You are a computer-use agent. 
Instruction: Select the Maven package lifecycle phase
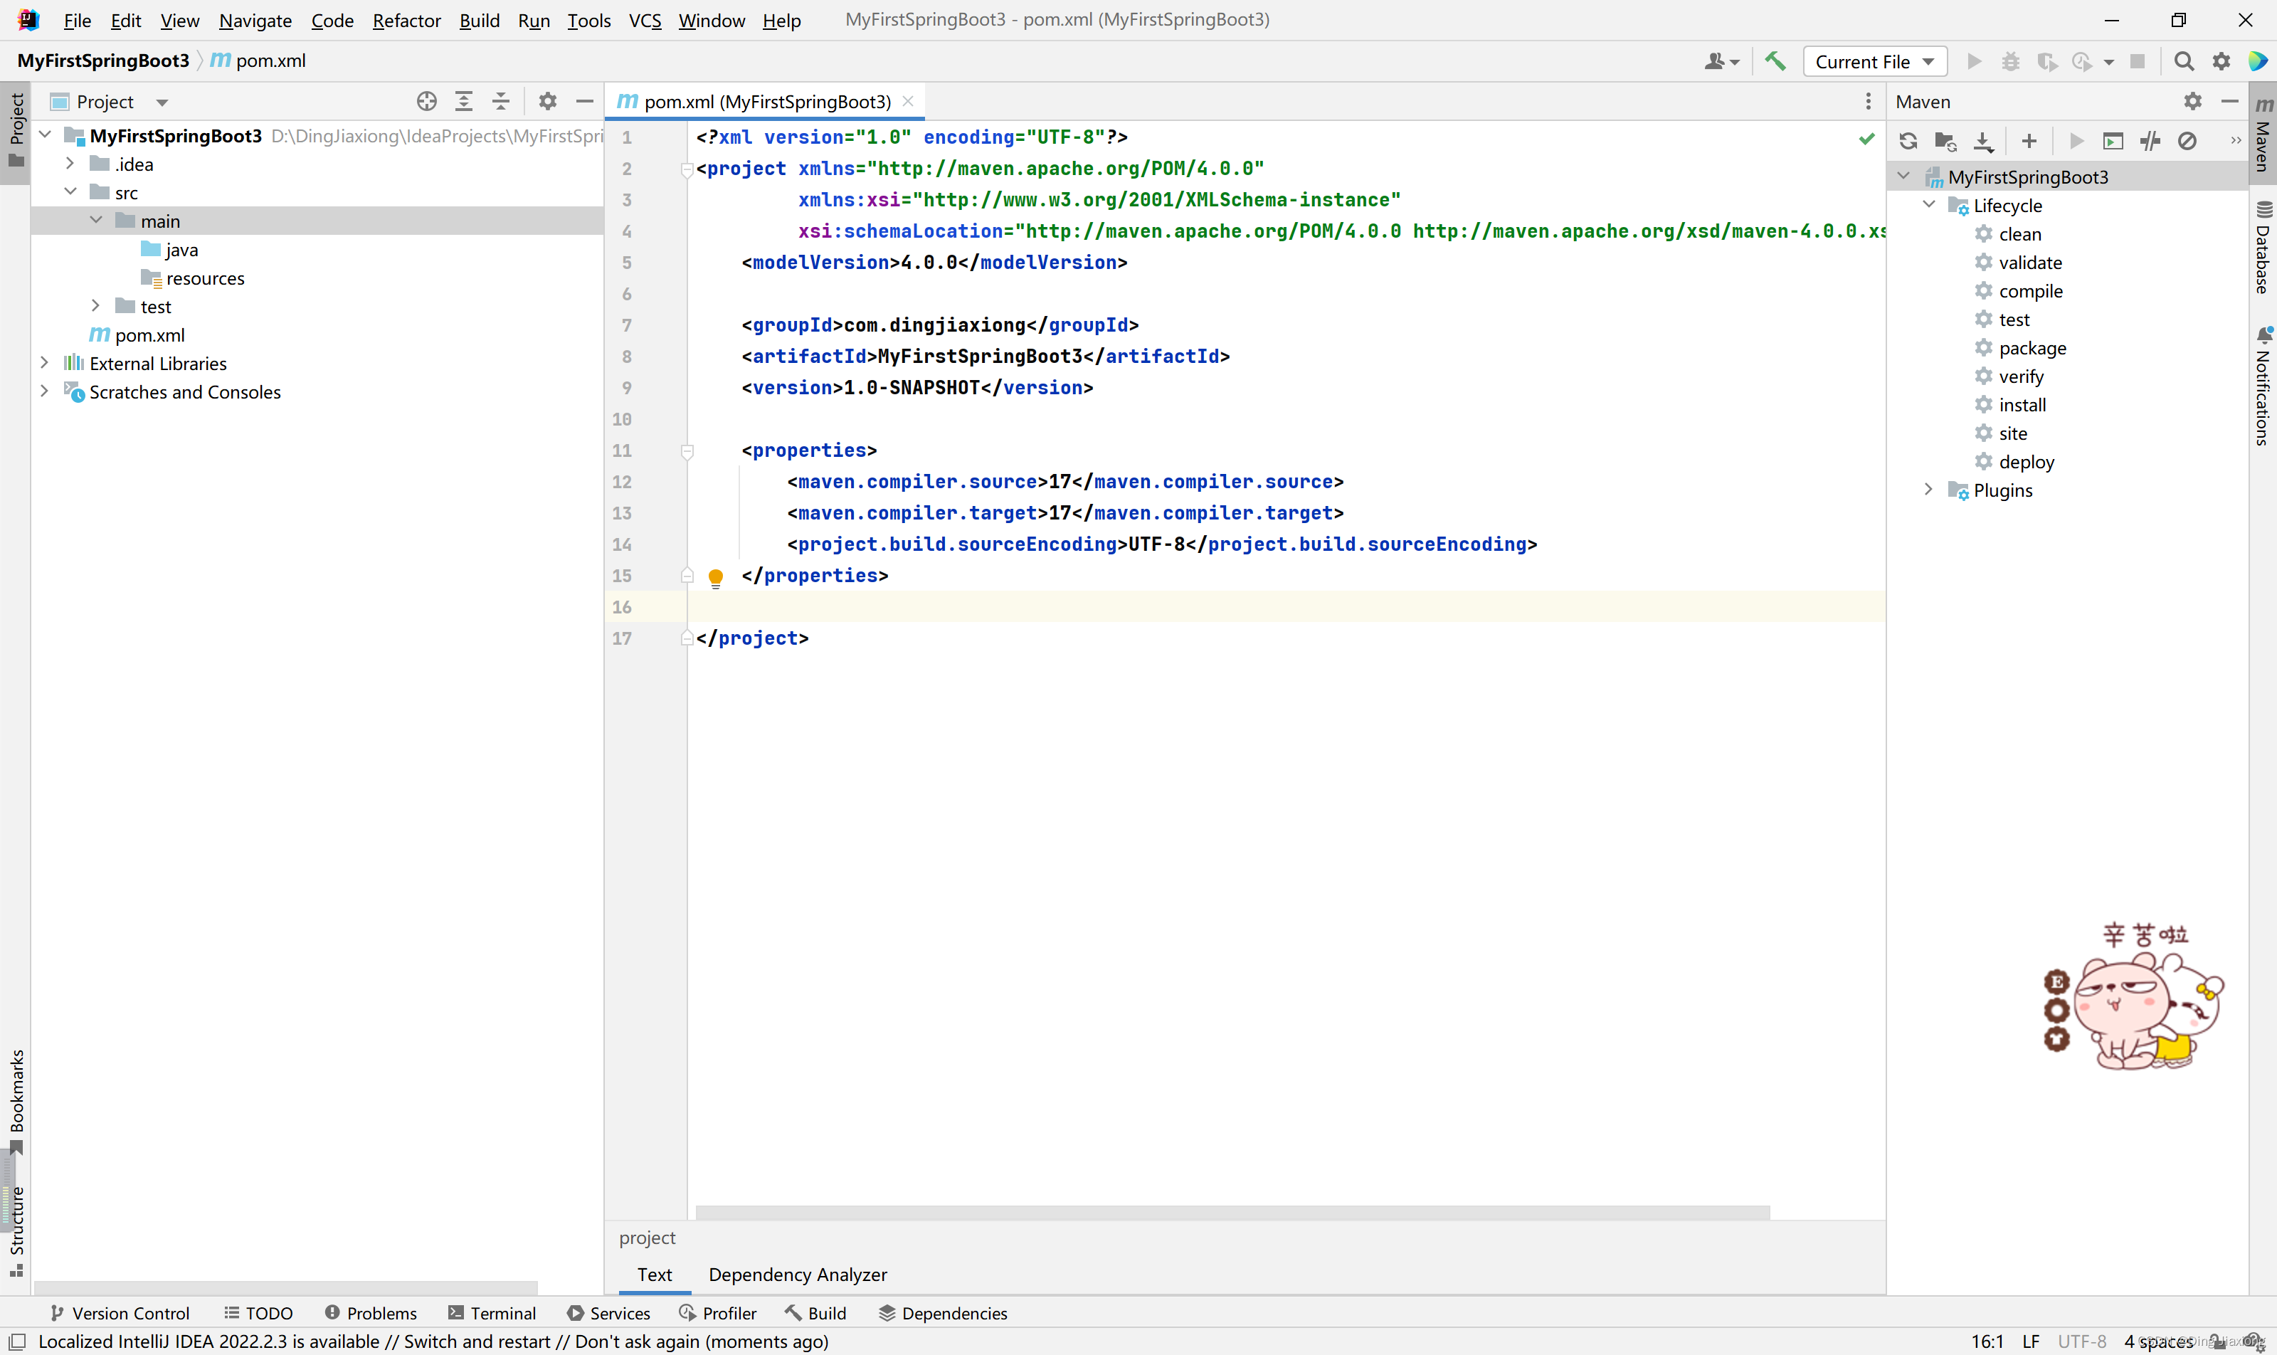click(2032, 347)
